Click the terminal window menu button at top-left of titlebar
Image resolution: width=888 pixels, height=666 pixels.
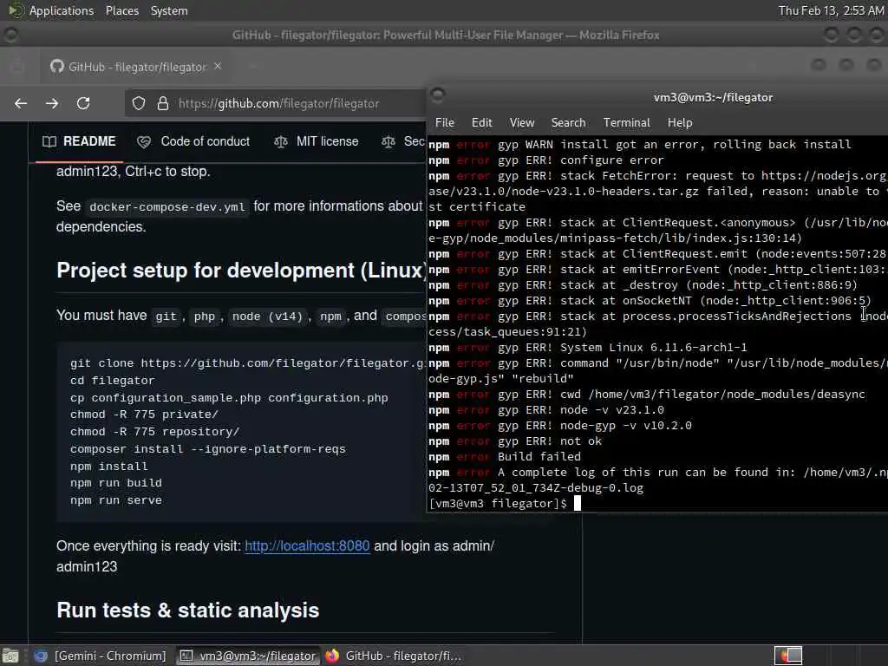(438, 95)
